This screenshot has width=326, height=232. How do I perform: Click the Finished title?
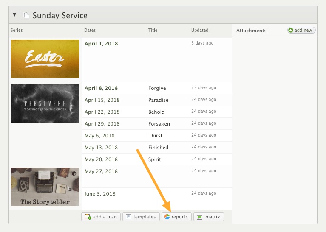point(158,148)
